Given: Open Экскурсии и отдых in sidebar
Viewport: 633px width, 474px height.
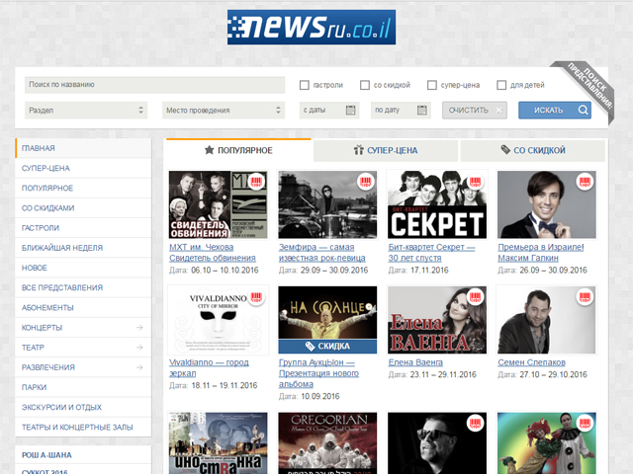Looking at the screenshot, I should (83, 407).
